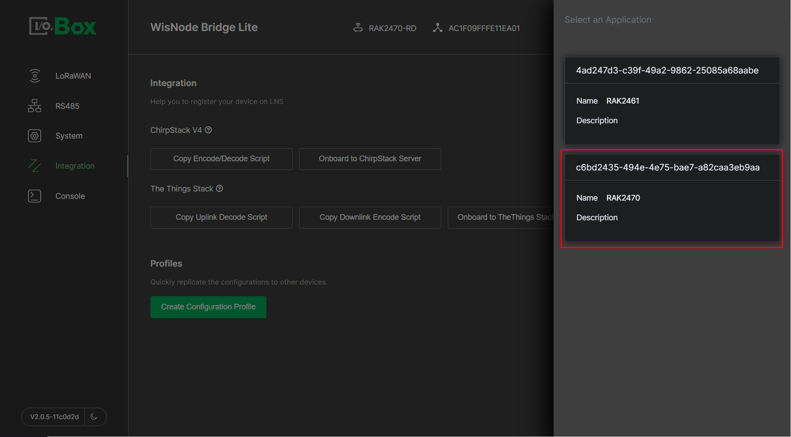Image resolution: width=791 pixels, height=437 pixels.
Task: Click the System gear icon
Action: point(35,136)
